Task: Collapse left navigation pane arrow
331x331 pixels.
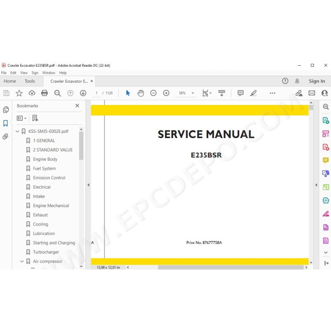Action: 88,185
